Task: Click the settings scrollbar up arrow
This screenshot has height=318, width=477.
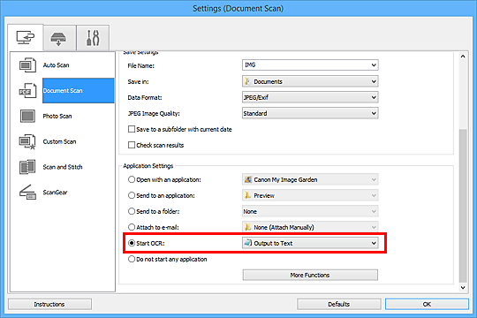Action: (463, 57)
